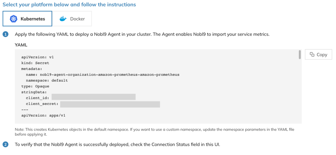This screenshot has width=336, height=155.
Task: Click the apiVersion: v1 line in YAML
Action: pyautogui.click(x=37, y=57)
